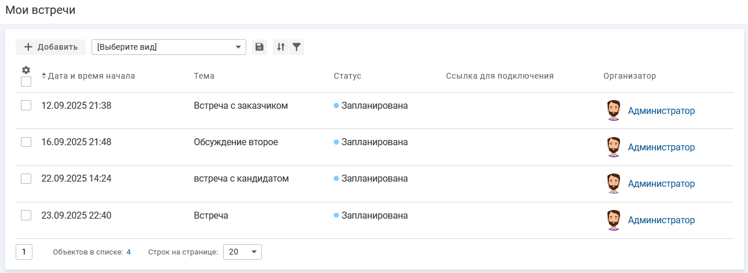Click the sort arrow beside Дата и время начала
Screen dimensions: 748x273
(x=44, y=76)
